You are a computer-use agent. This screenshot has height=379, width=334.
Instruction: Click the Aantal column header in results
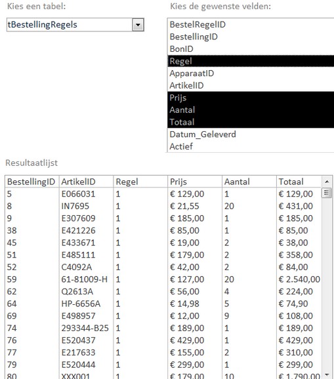click(x=249, y=182)
